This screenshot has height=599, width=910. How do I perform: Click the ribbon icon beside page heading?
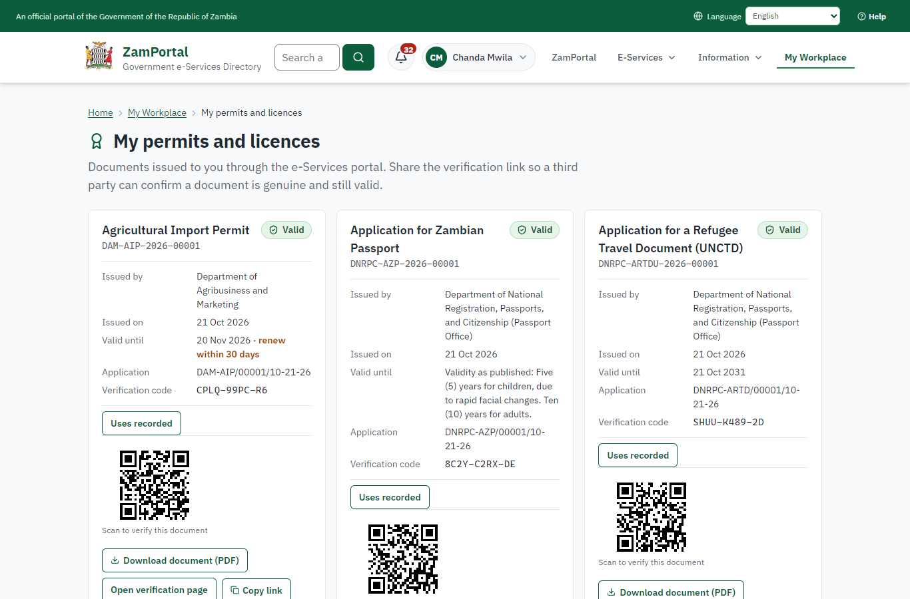coord(97,141)
